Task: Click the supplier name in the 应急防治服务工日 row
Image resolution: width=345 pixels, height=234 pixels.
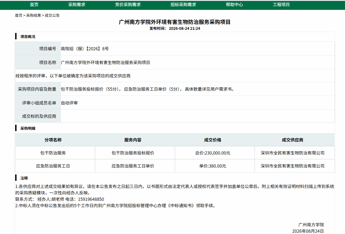Action: pyautogui.click(x=292, y=166)
